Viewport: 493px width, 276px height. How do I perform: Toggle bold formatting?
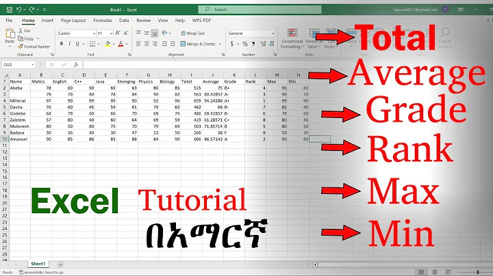pos(62,44)
